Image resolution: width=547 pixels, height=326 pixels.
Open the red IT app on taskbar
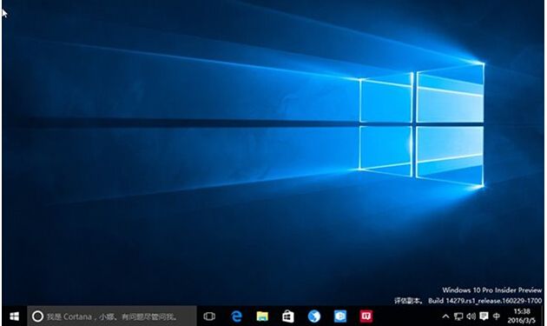366,316
